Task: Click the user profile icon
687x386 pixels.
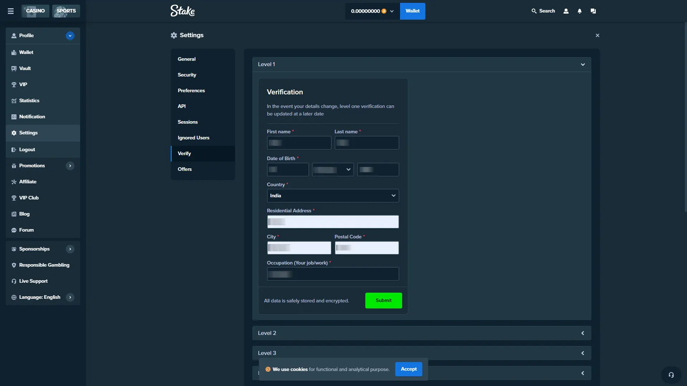Action: click(x=565, y=11)
